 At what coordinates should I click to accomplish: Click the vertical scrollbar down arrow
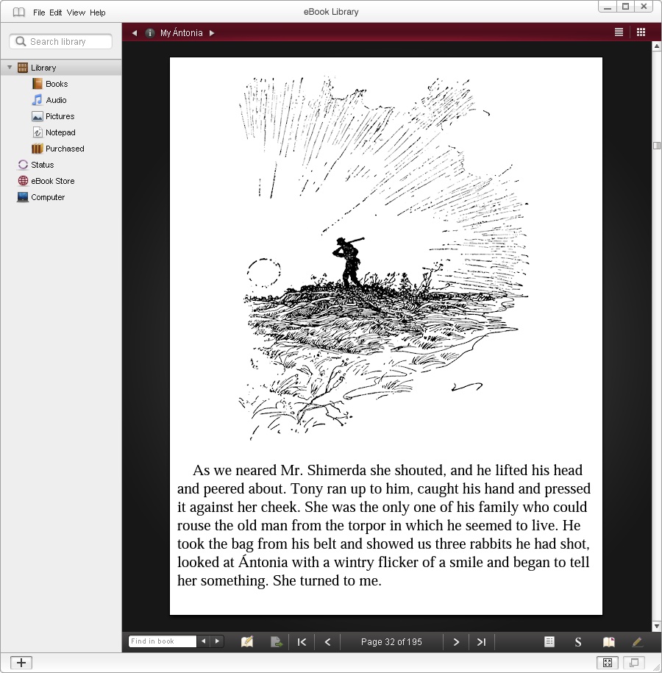tap(656, 626)
